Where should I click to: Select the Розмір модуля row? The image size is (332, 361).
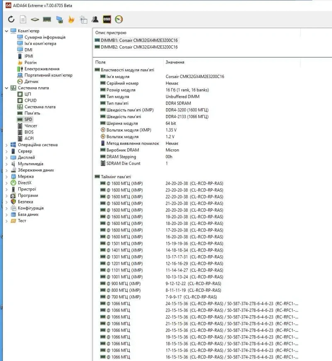(x=154, y=90)
